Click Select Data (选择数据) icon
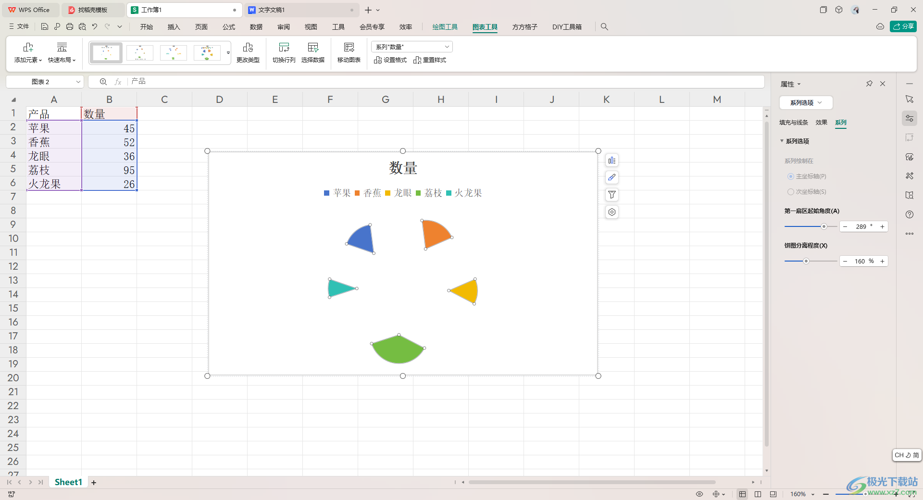 tap(313, 53)
